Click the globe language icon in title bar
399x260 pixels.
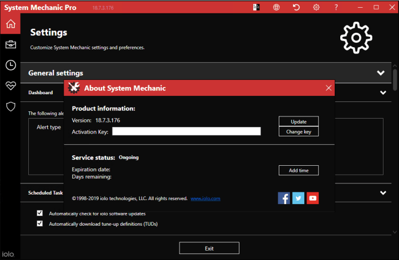[x=277, y=7]
